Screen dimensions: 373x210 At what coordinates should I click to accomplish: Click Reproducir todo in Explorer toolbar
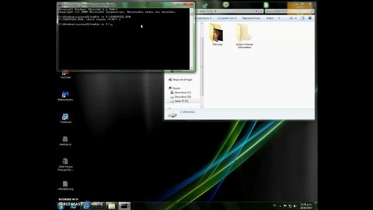click(x=251, y=18)
